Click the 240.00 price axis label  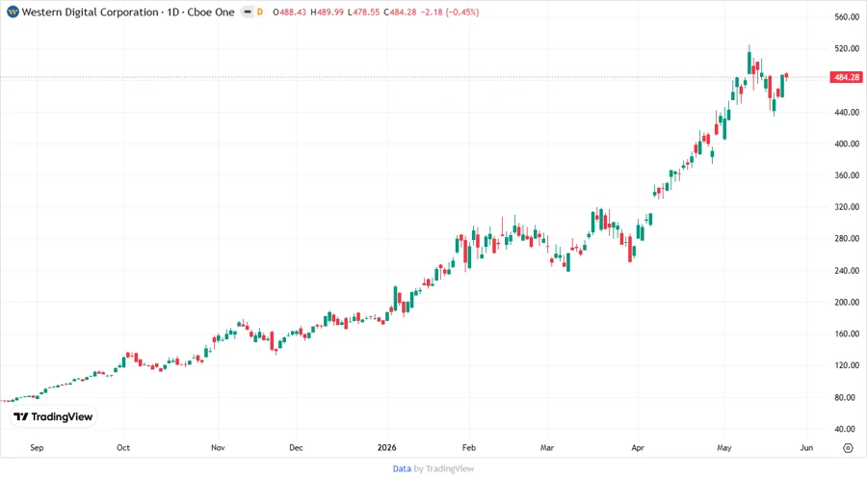click(847, 271)
